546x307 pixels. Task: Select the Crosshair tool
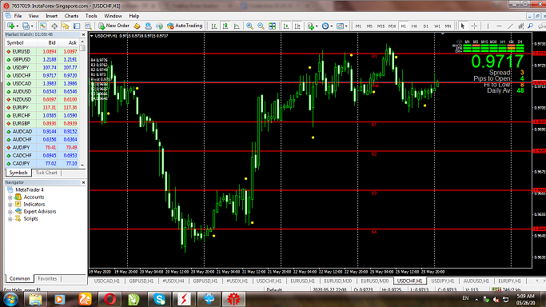[x=474, y=26]
